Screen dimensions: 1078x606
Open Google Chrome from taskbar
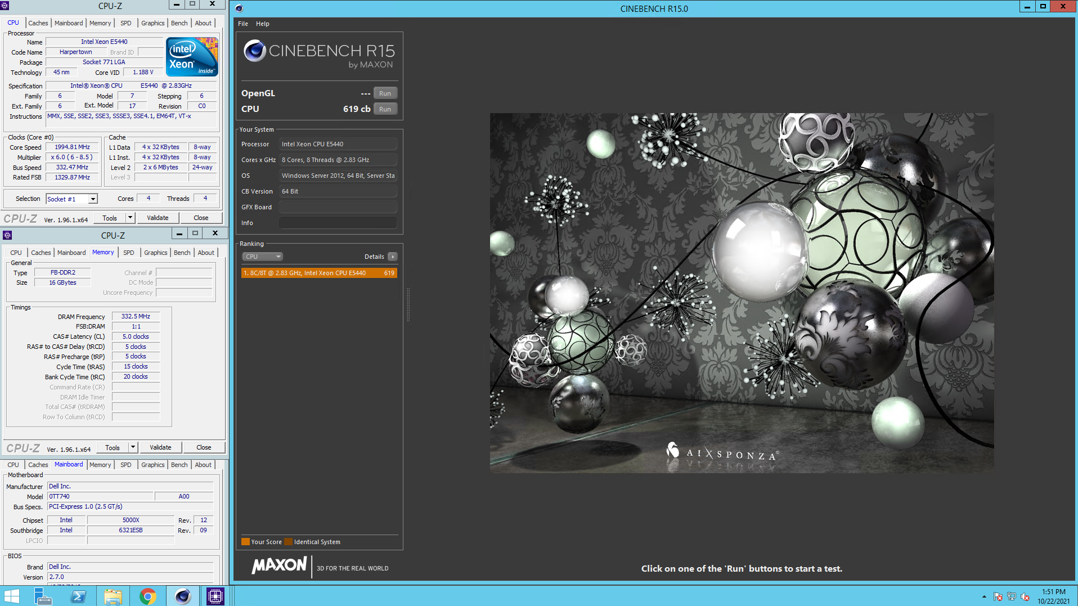(x=148, y=596)
